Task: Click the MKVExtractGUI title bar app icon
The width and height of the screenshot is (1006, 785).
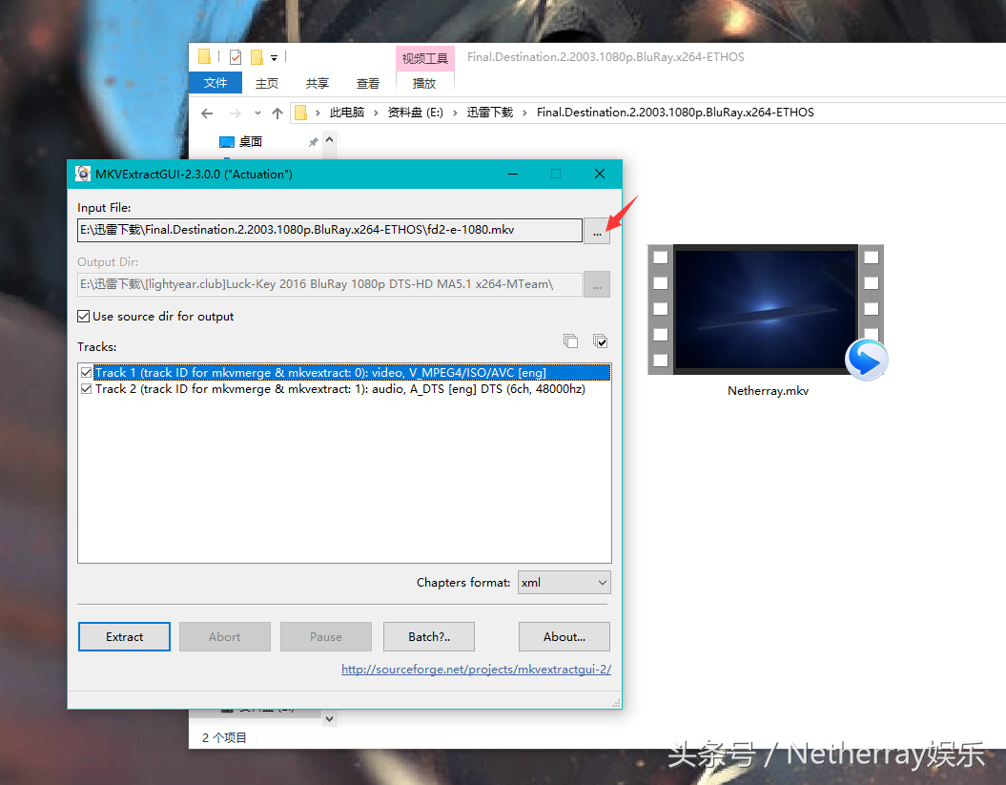Action: (83, 174)
